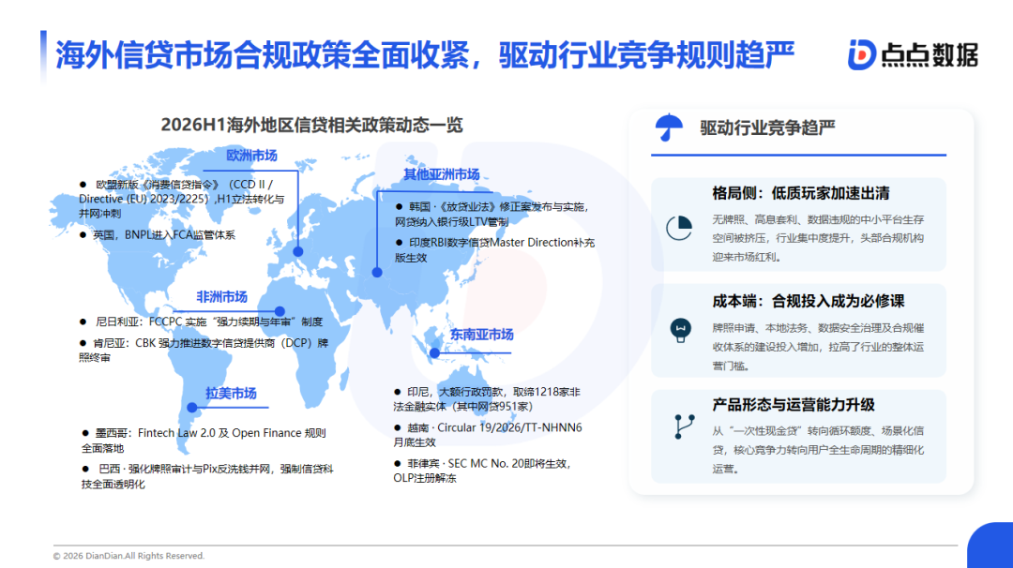Click the 尼日利亚：FCCPC bullet
The image size is (1013, 568).
201,321
